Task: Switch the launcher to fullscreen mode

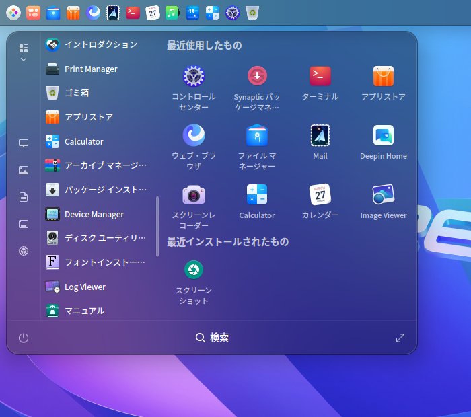Action: click(400, 338)
